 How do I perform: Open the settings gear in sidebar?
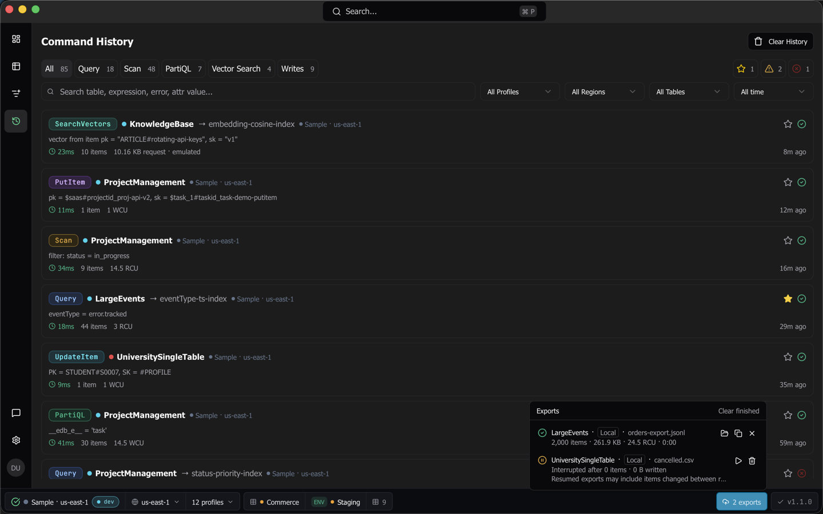click(x=16, y=440)
